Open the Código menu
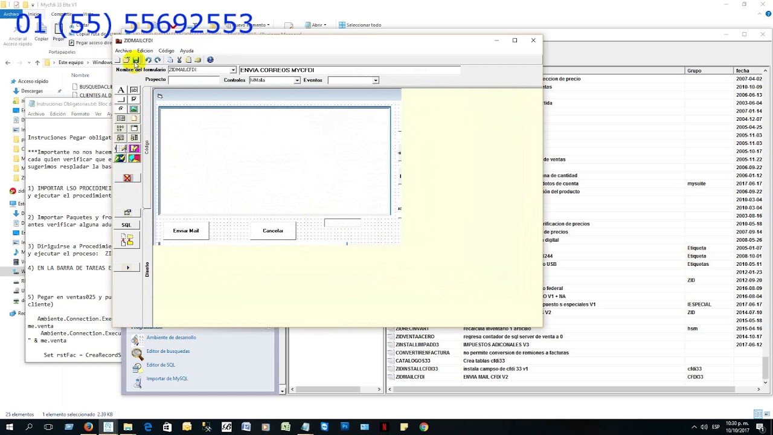The width and height of the screenshot is (773, 435). tap(166, 51)
